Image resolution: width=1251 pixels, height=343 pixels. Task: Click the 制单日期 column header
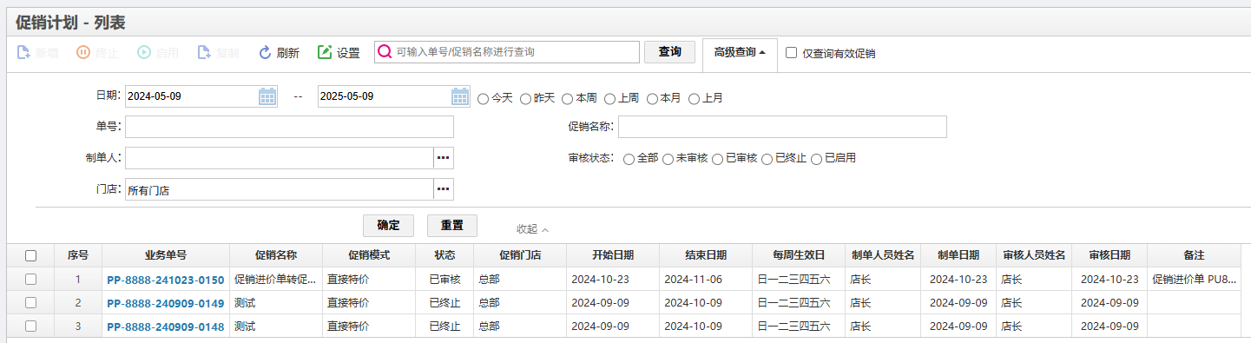(x=958, y=255)
